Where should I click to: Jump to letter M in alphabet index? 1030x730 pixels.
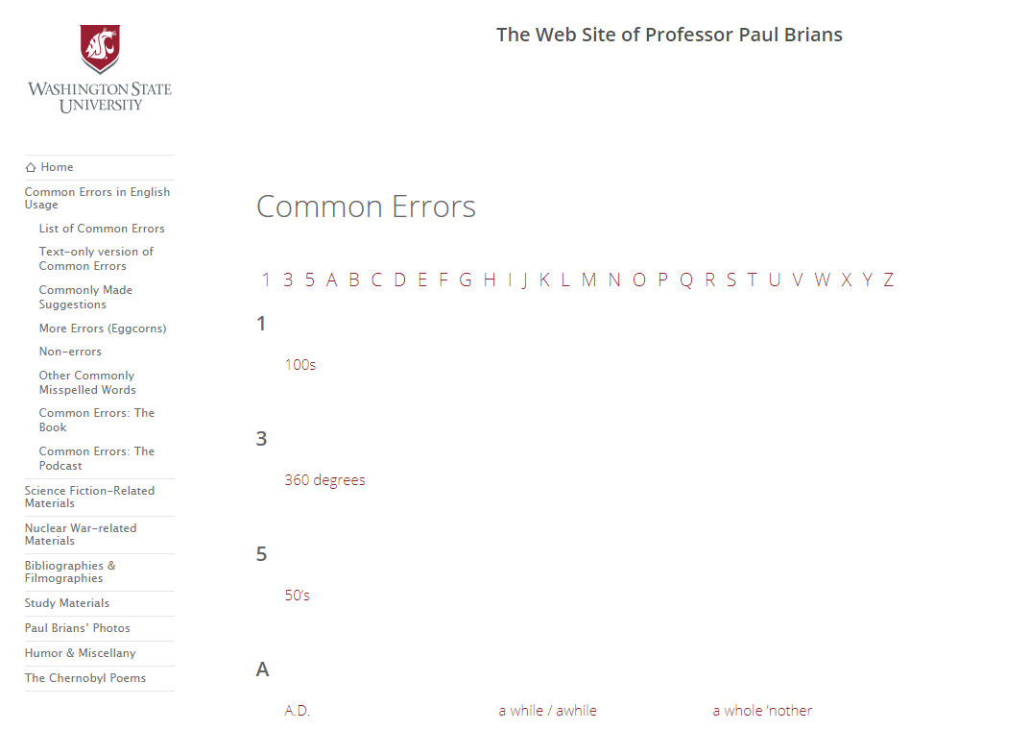(588, 280)
